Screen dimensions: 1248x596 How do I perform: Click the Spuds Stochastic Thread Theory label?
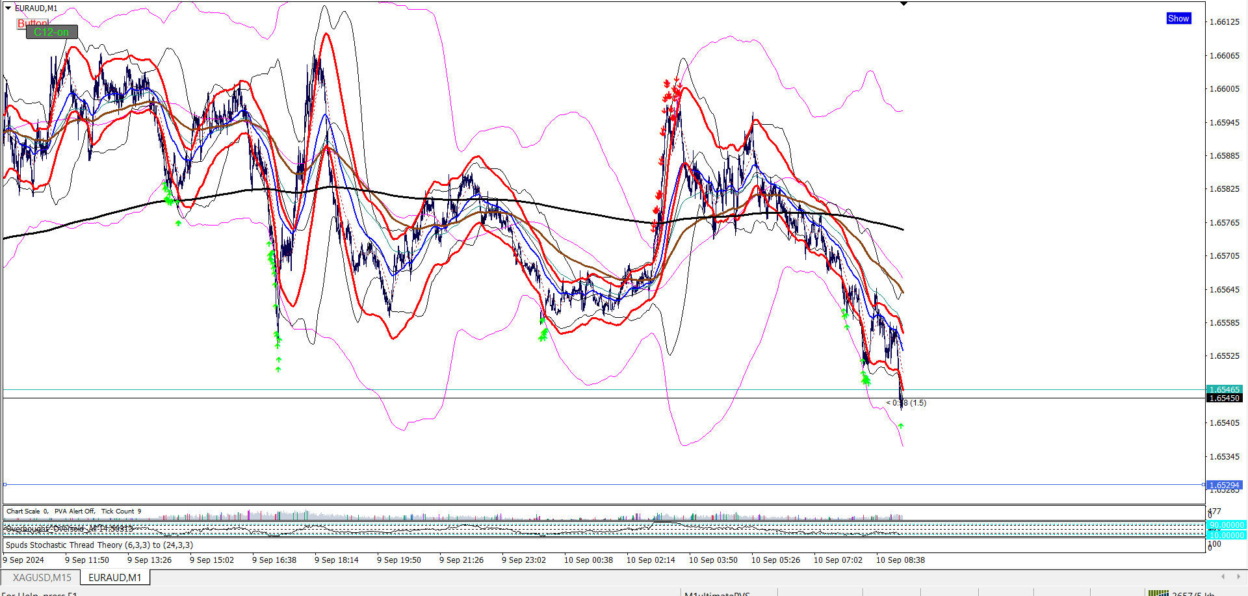(99, 545)
